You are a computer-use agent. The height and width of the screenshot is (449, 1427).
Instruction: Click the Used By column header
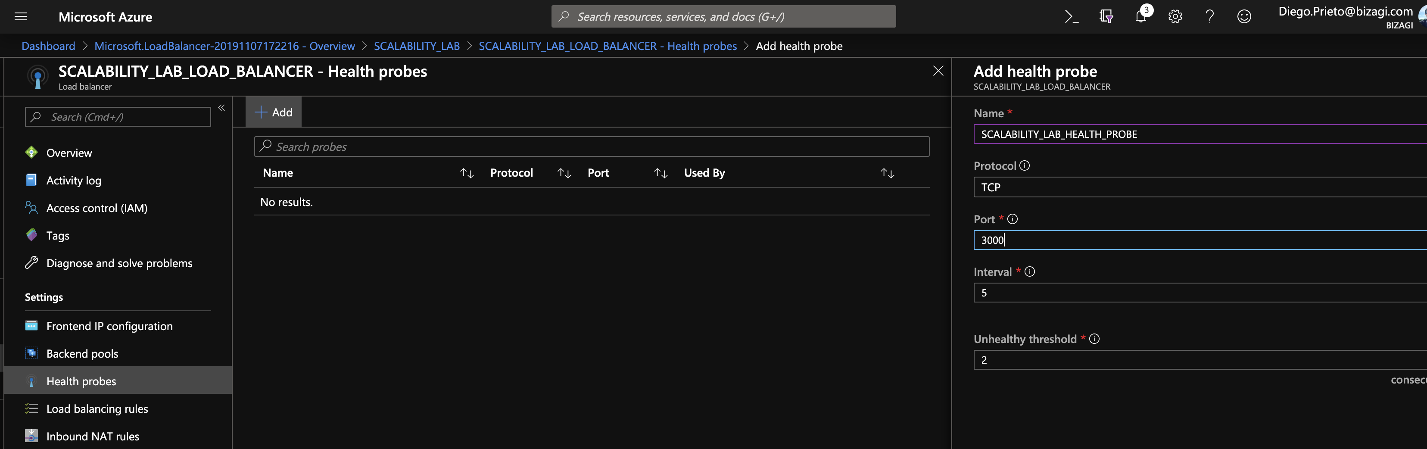tap(704, 173)
